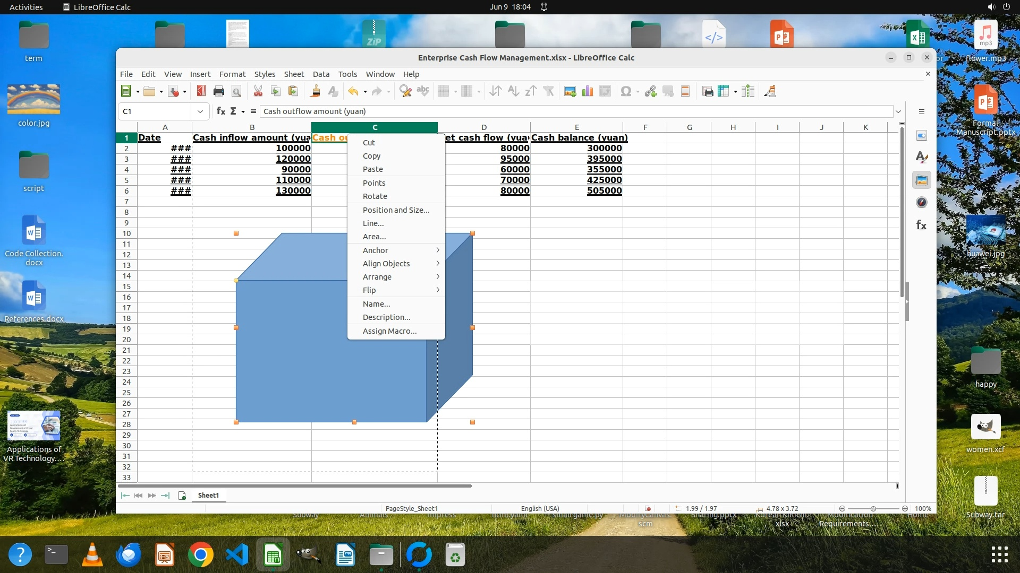Click the Insert Chart icon
This screenshot has width=1020, height=573.
point(588,91)
